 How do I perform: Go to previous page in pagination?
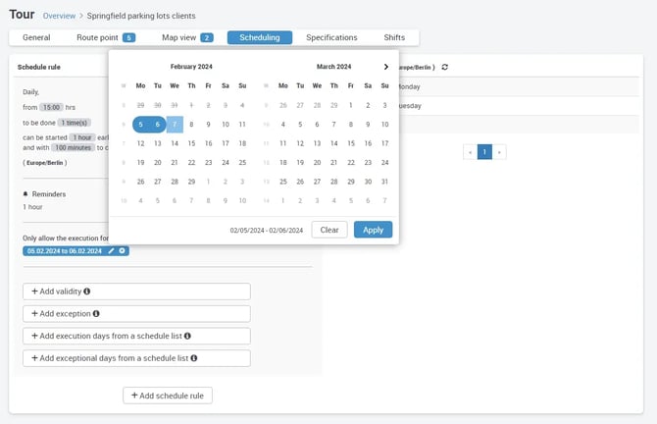(470, 152)
